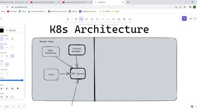Viewport: 197px width, 111px height.
Task: Switch to Channel content YouTube Studio tab
Action: point(14,2)
